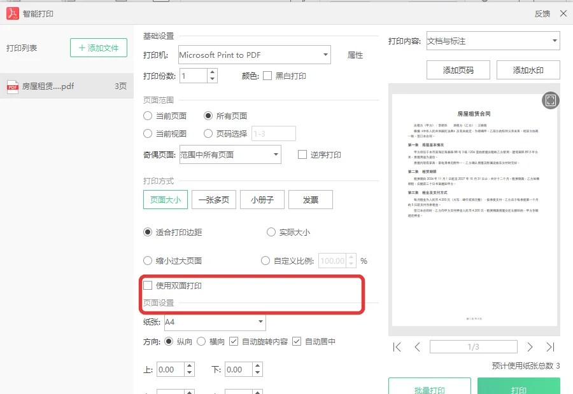Select 所有页面 radio option
573x394 pixels.
[x=208, y=116]
